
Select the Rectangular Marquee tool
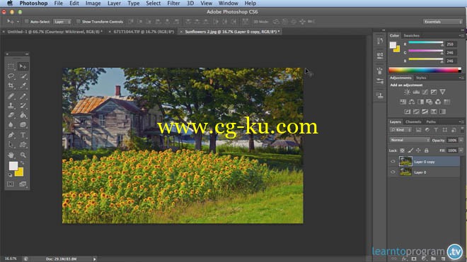(x=11, y=66)
